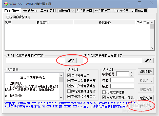
Task: Open the 外壳执行页 tab
Action: [84, 11]
